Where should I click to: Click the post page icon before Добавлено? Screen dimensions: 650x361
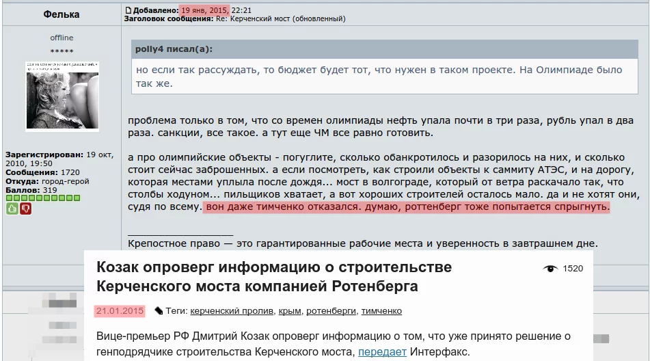128,10
